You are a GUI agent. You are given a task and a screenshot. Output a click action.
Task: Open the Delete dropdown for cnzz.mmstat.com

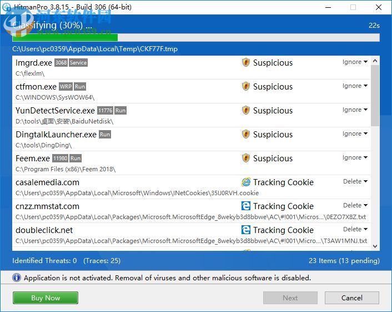tap(355, 205)
